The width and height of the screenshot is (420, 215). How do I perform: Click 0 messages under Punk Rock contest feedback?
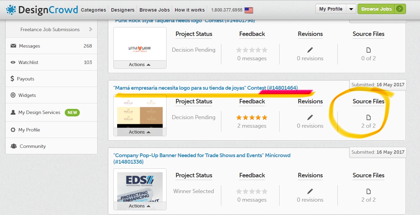click(252, 59)
